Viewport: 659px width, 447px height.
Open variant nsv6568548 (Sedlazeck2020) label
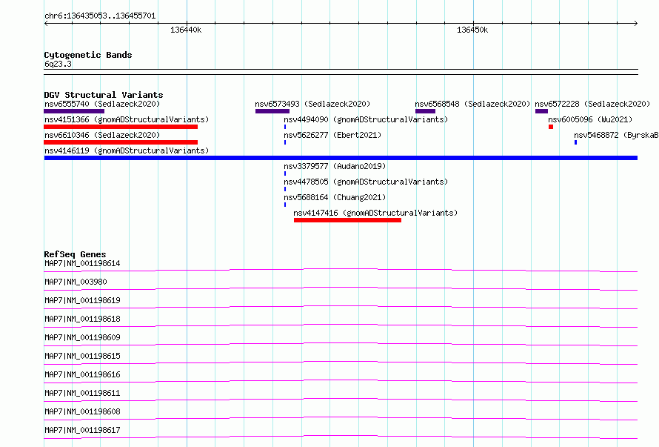pos(472,104)
